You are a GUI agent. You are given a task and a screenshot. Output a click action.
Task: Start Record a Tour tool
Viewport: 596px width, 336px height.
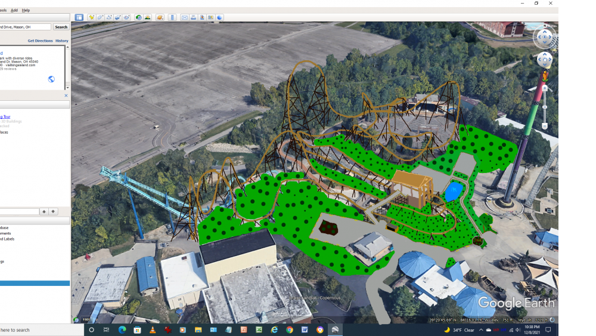(x=127, y=17)
